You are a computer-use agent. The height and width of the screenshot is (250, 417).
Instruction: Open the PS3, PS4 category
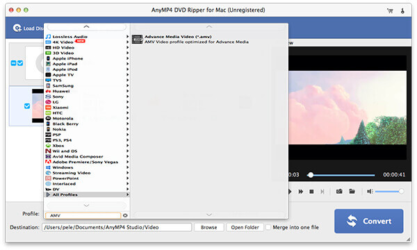(x=87, y=140)
